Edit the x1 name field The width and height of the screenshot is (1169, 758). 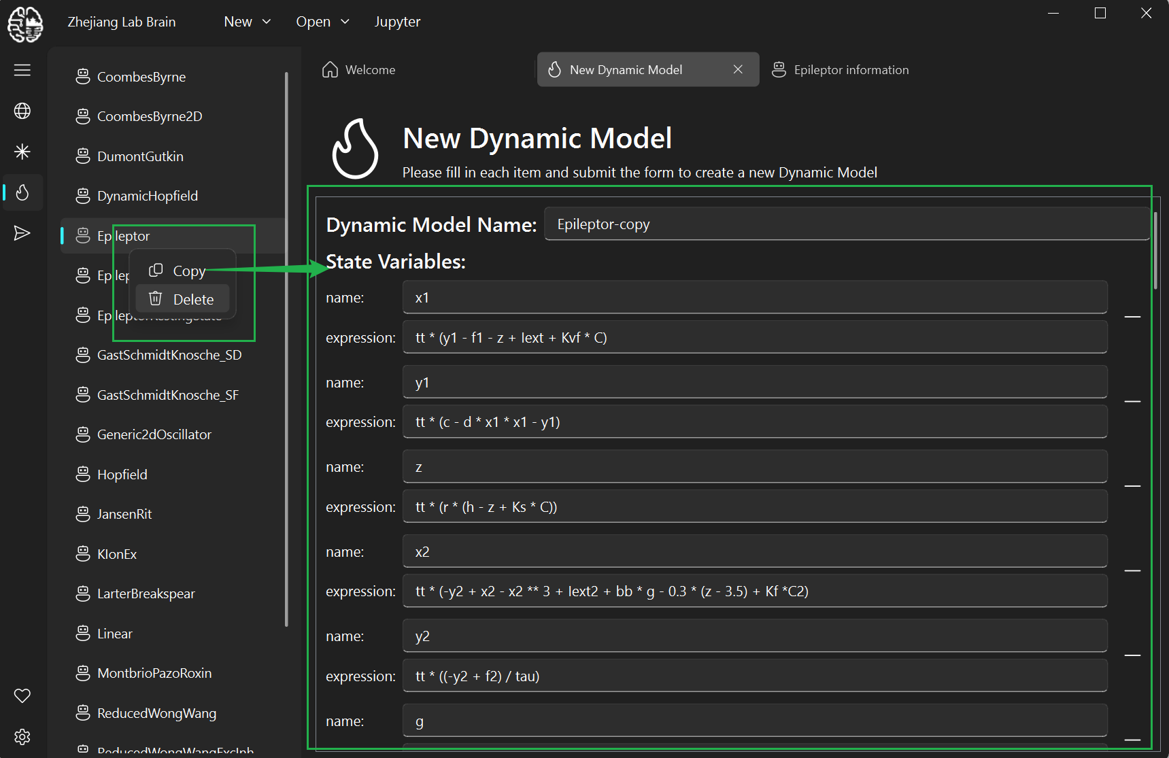(755, 298)
